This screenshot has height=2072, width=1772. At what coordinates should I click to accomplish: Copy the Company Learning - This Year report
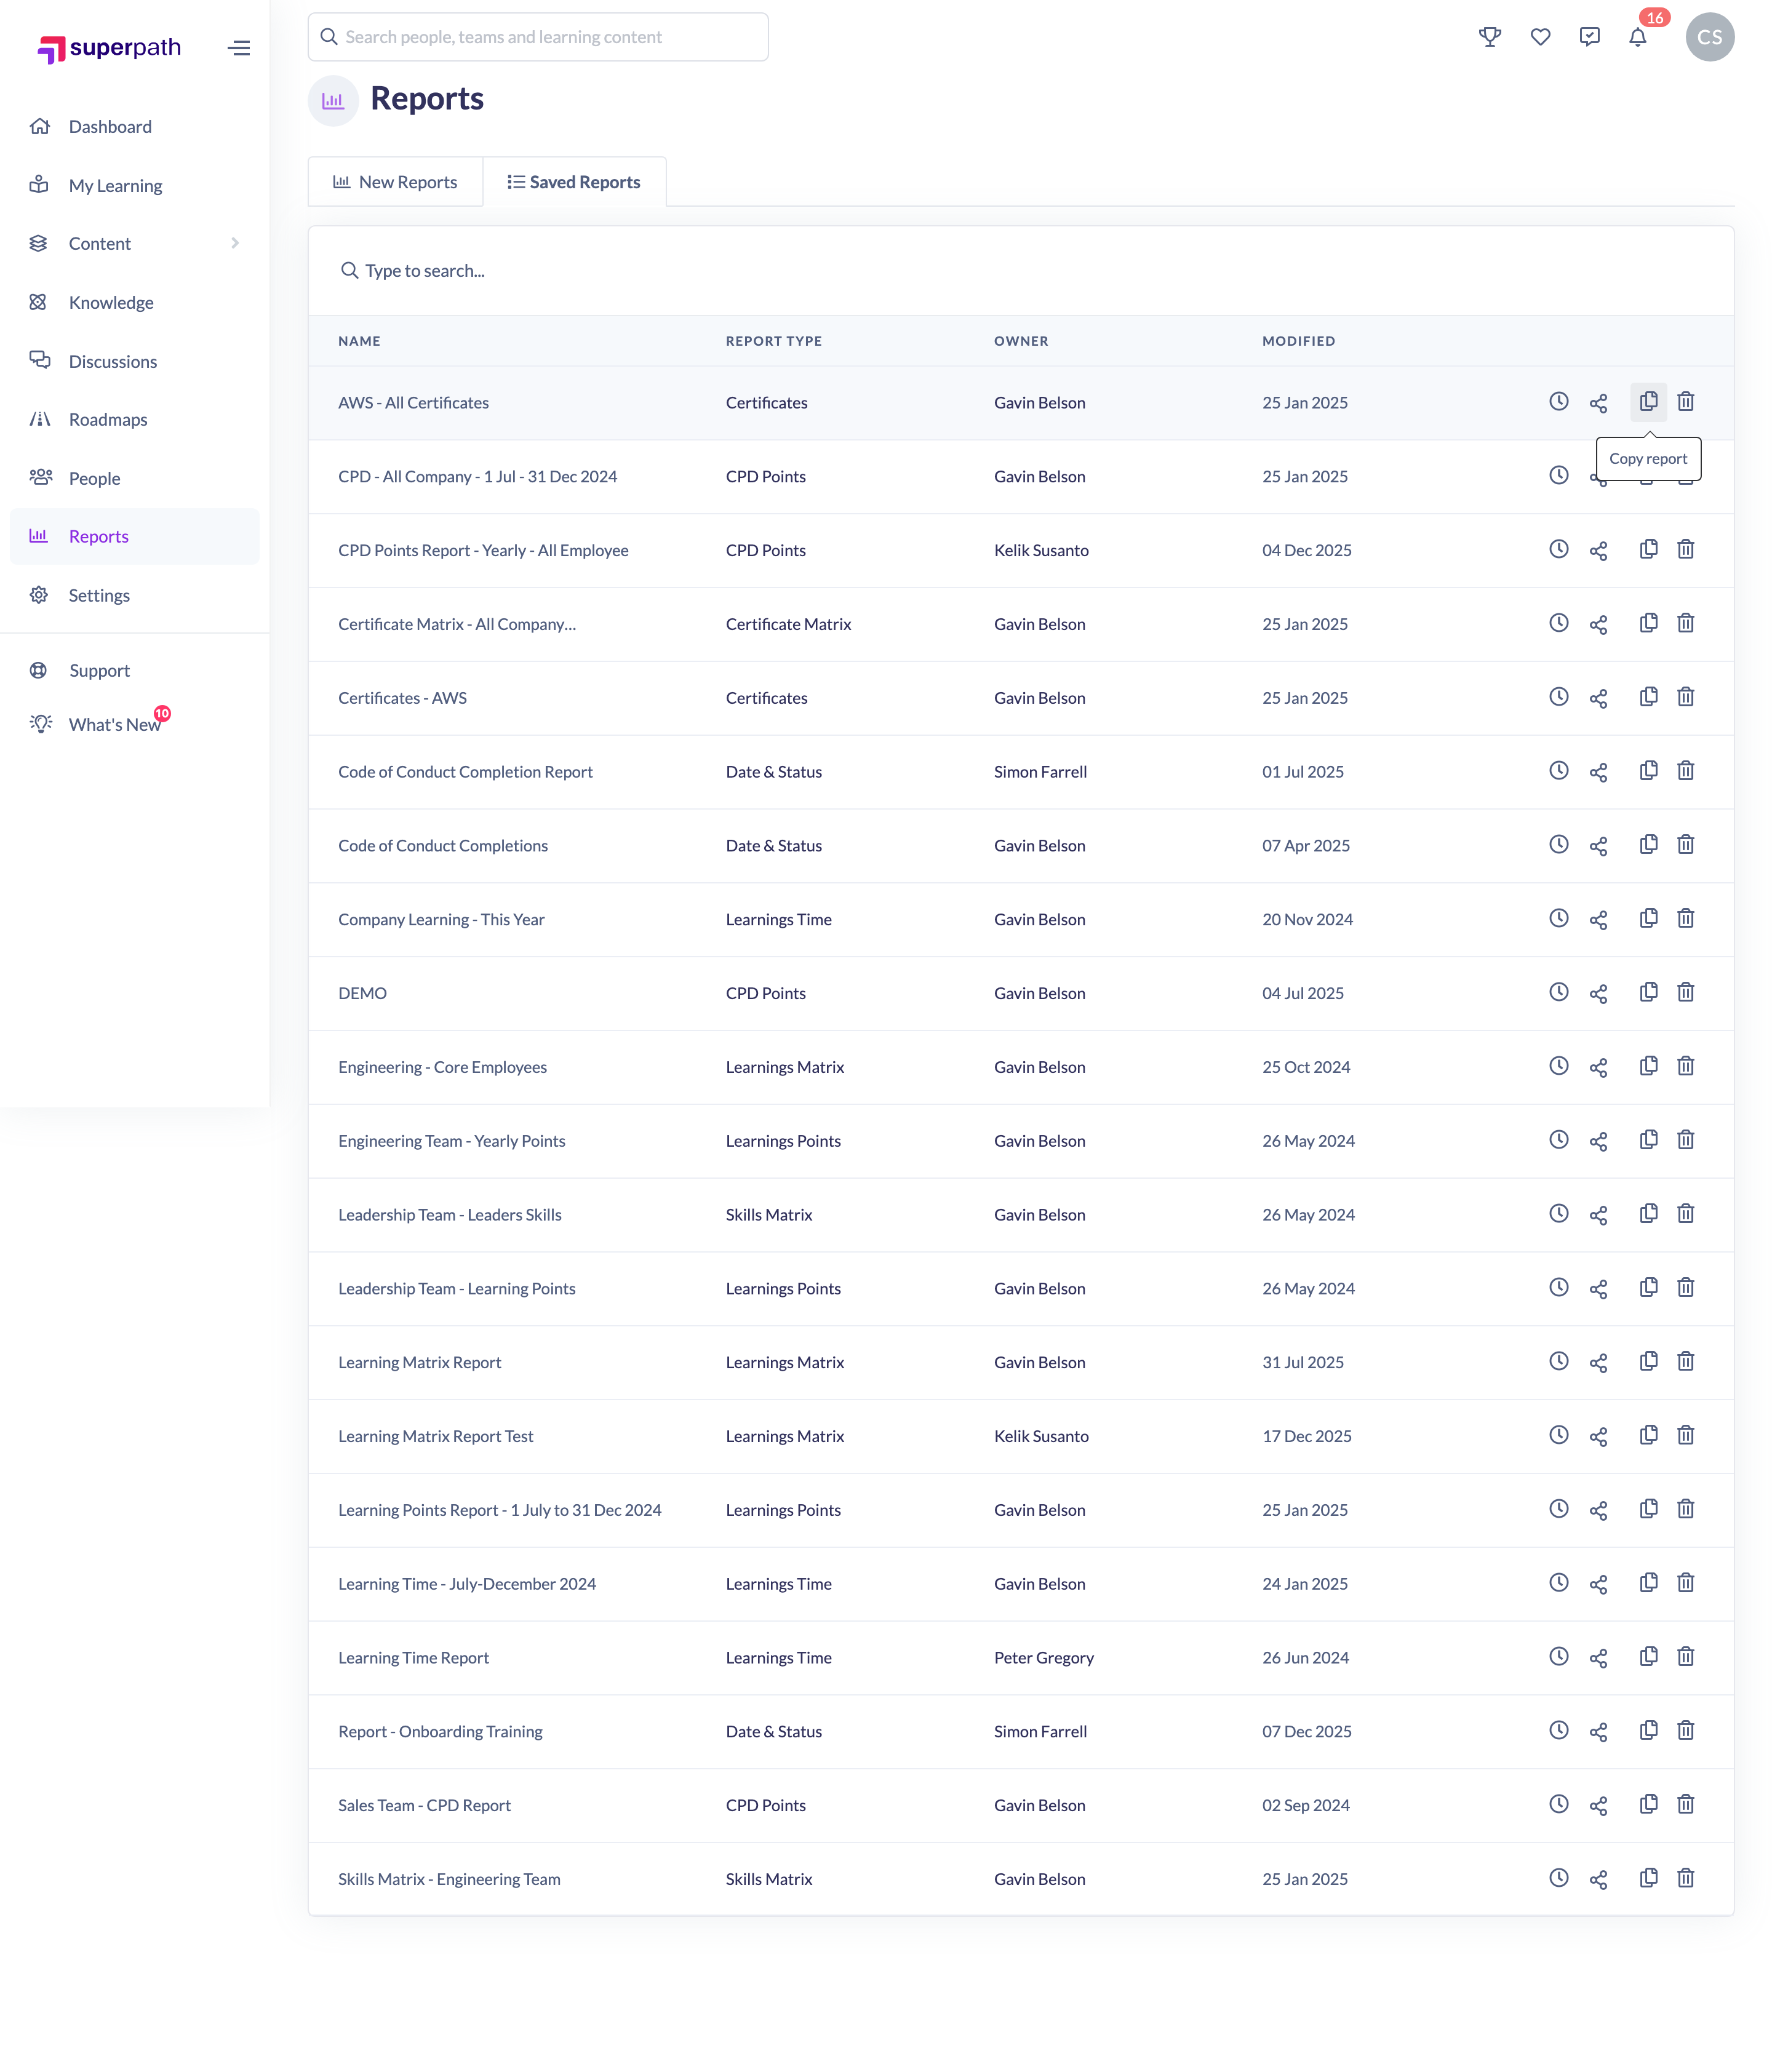[1648, 918]
